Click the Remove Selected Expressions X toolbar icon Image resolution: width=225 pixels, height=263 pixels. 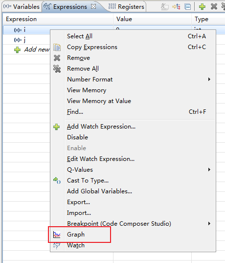(x=214, y=7)
